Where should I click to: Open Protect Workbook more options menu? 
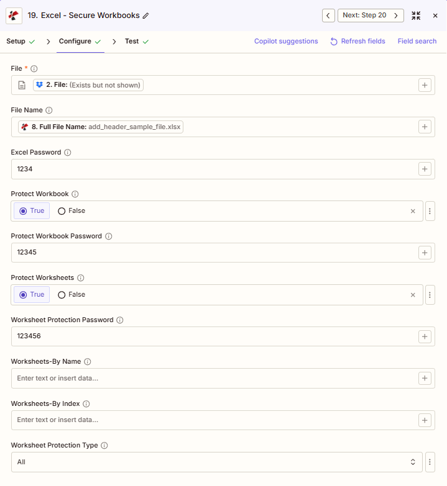click(x=430, y=211)
